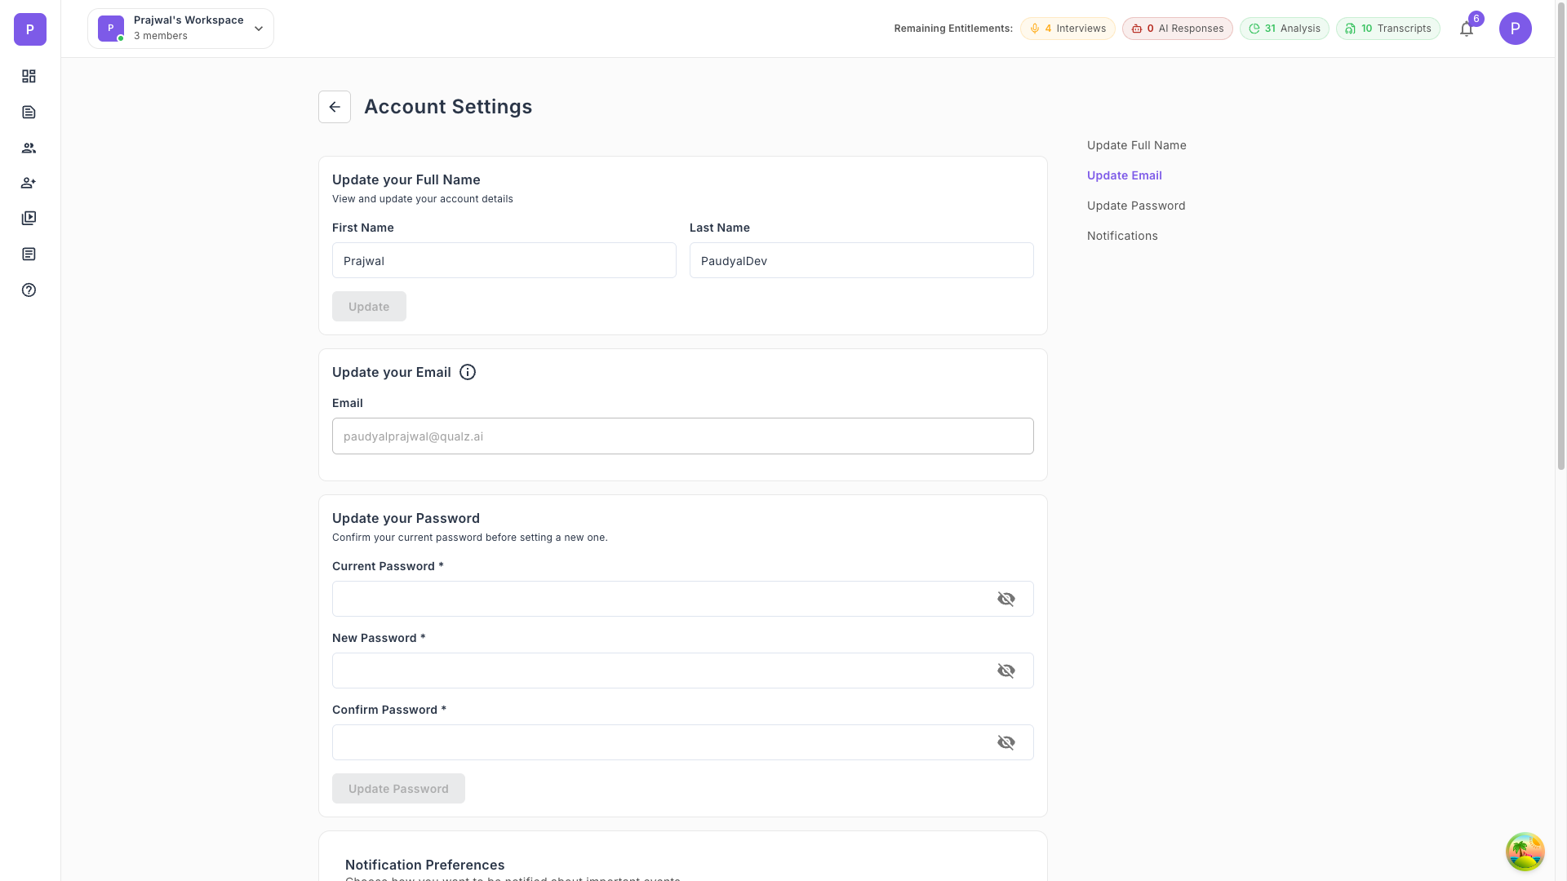
Task: Select Notifications in the settings navigation
Action: pos(1122,236)
